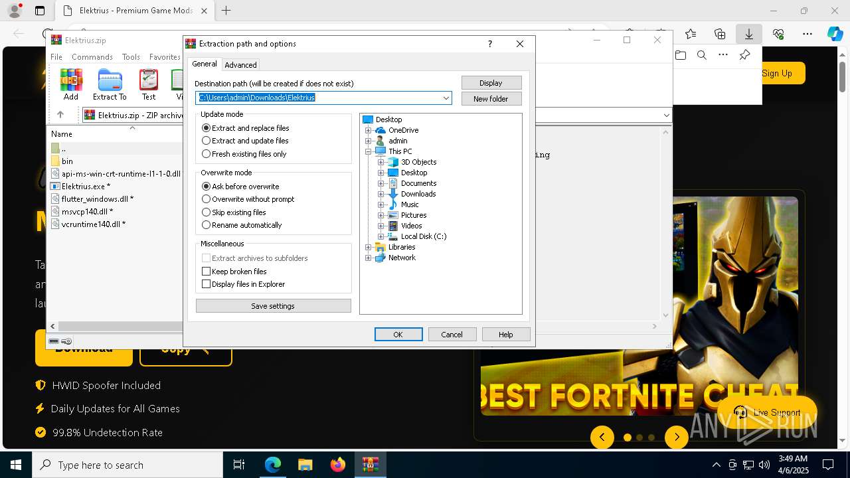Collapse the This PC tree node
This screenshot has height=478, width=850.
[x=369, y=151]
